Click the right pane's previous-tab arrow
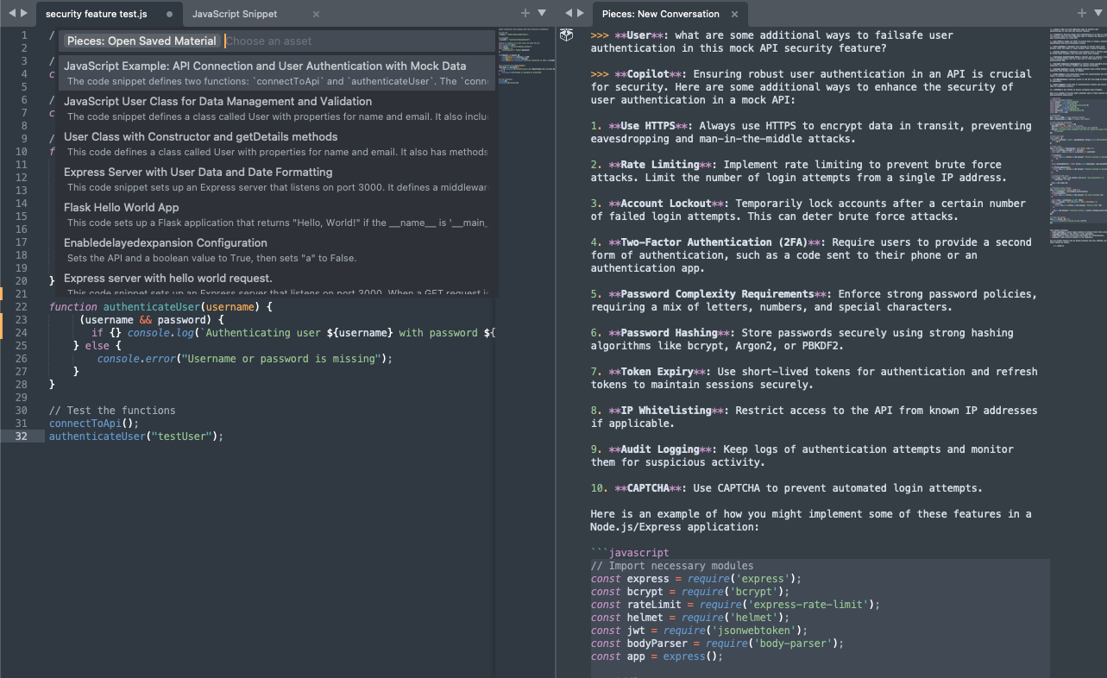 click(567, 13)
